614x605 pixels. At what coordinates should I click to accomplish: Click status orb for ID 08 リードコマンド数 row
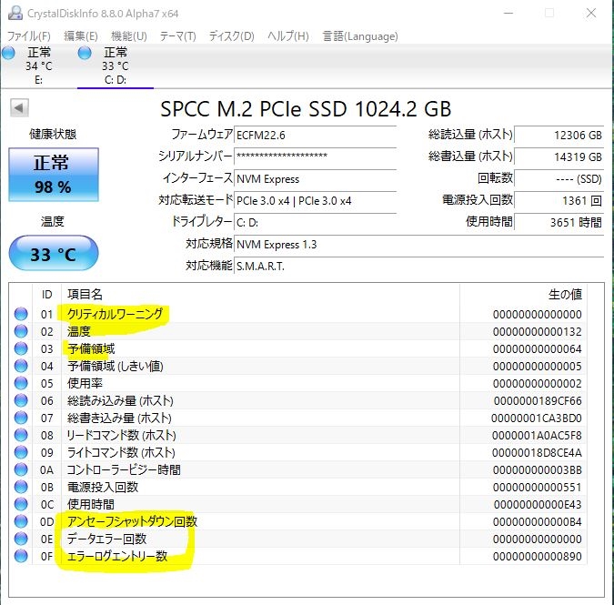point(21,435)
